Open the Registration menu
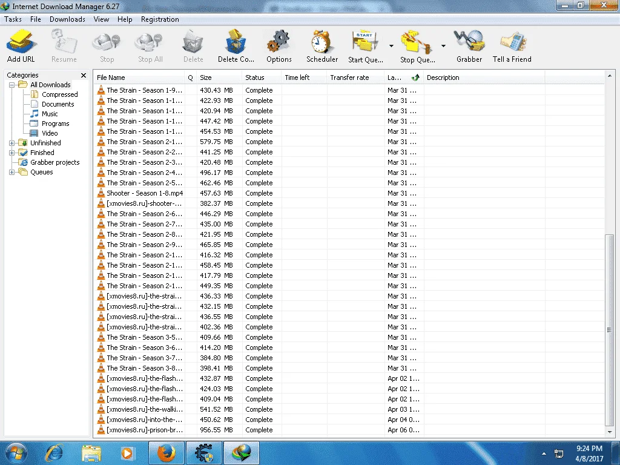The width and height of the screenshot is (620, 465). pos(160,19)
